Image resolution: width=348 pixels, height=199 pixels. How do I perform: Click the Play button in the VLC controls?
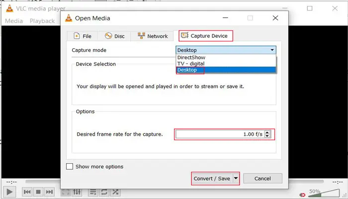pos(10,192)
